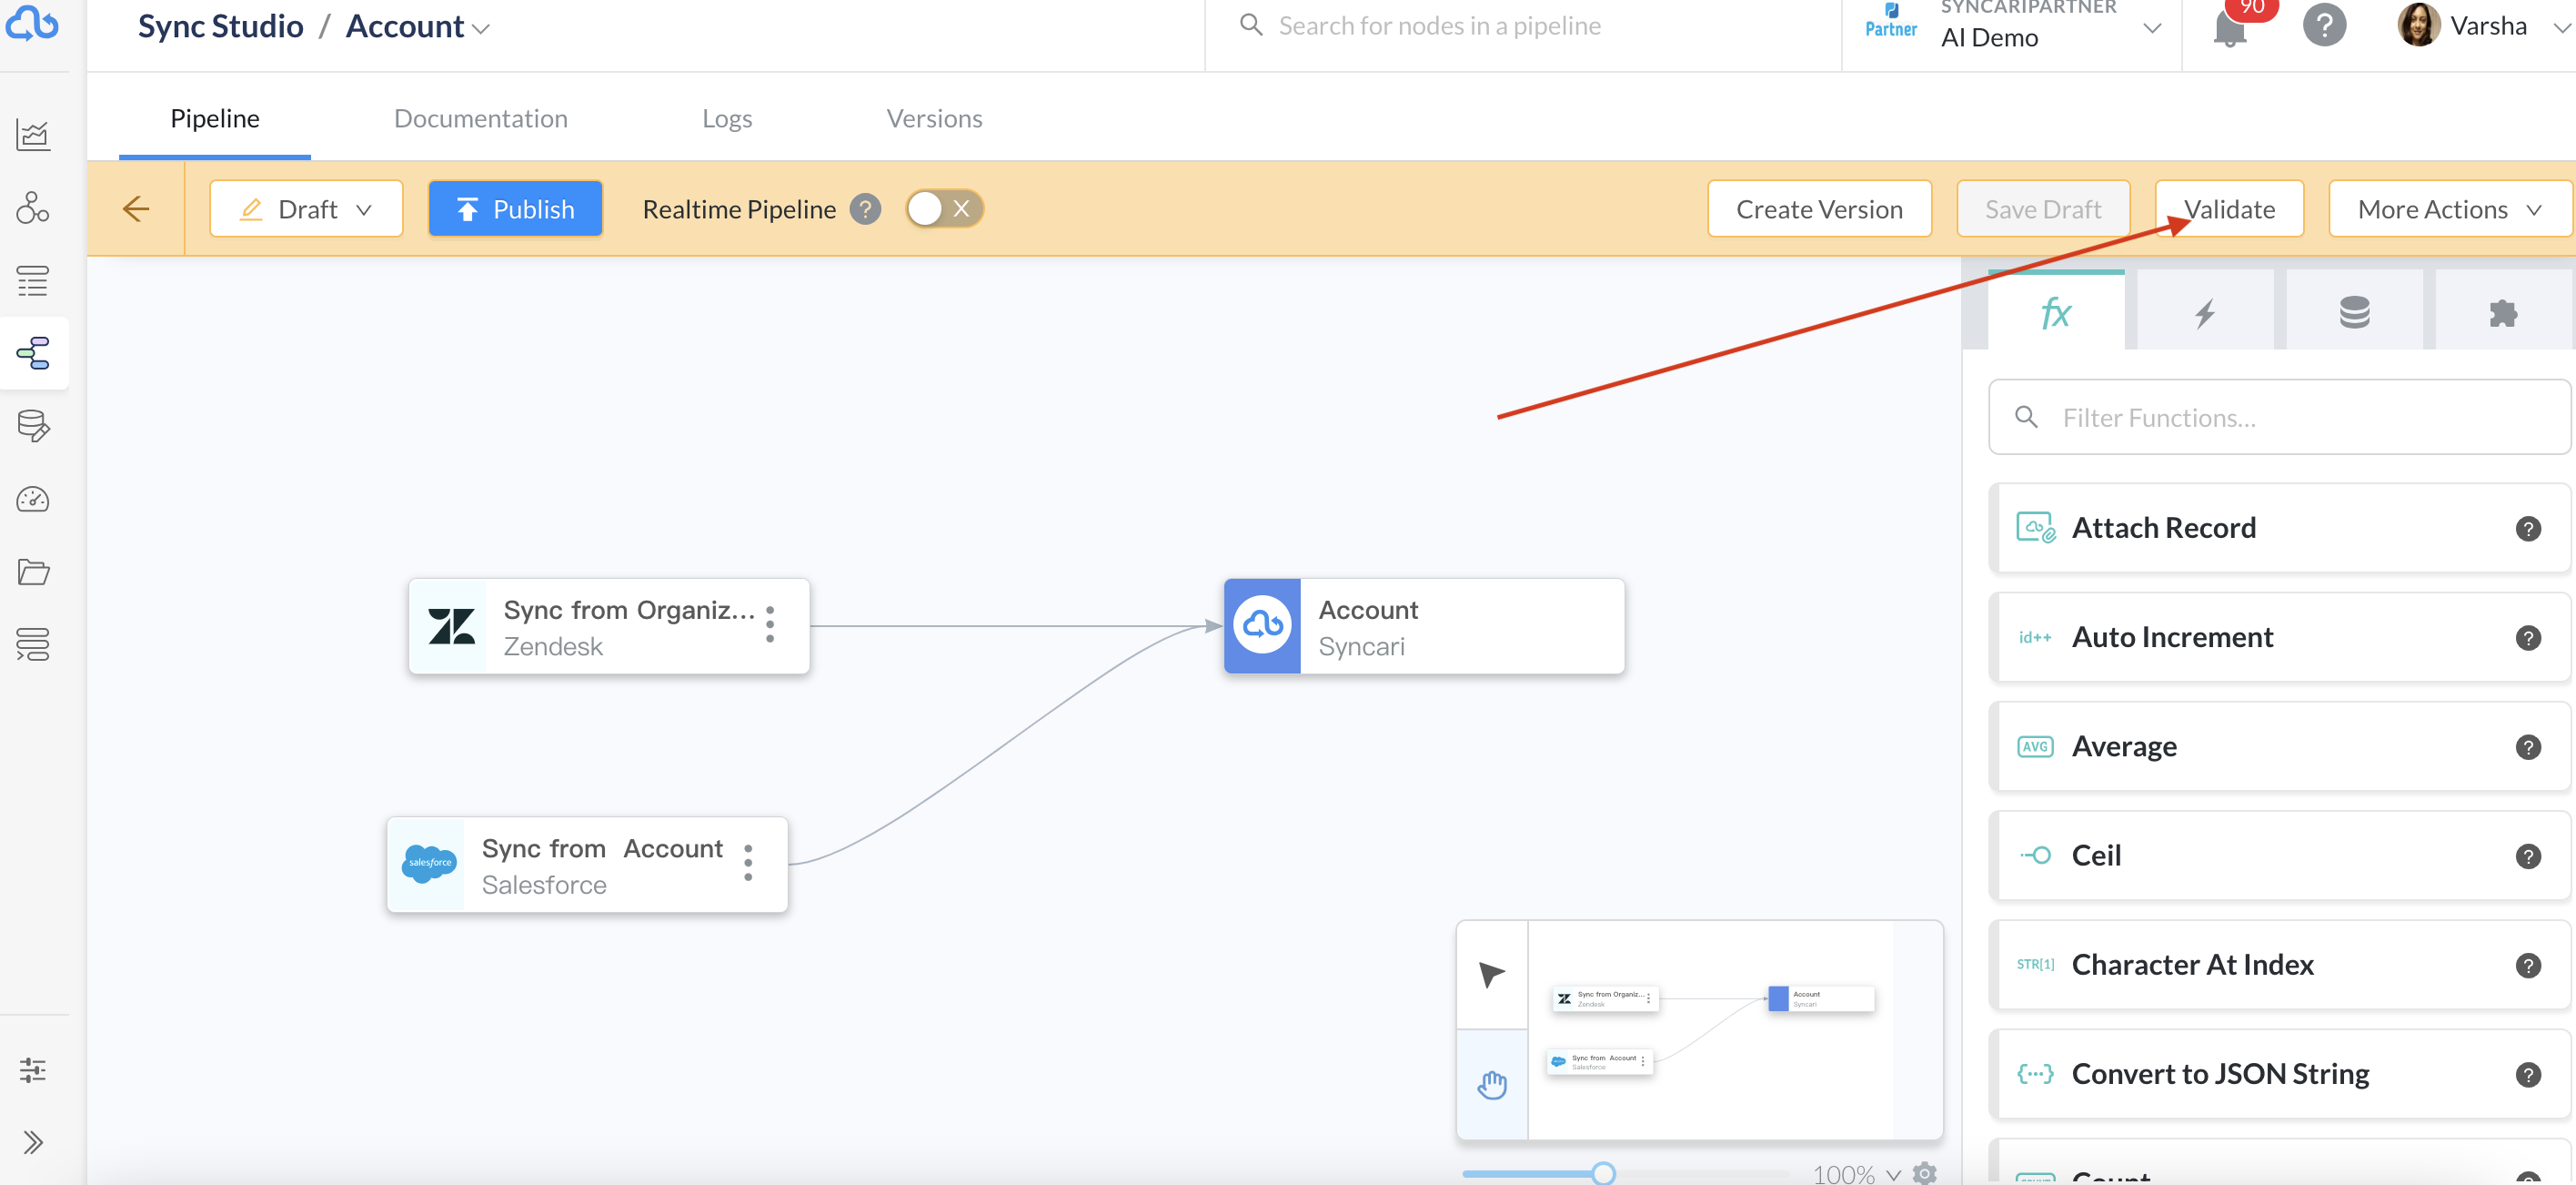Click the notifications bell icon
This screenshot has height=1185, width=2576.
tap(2230, 28)
